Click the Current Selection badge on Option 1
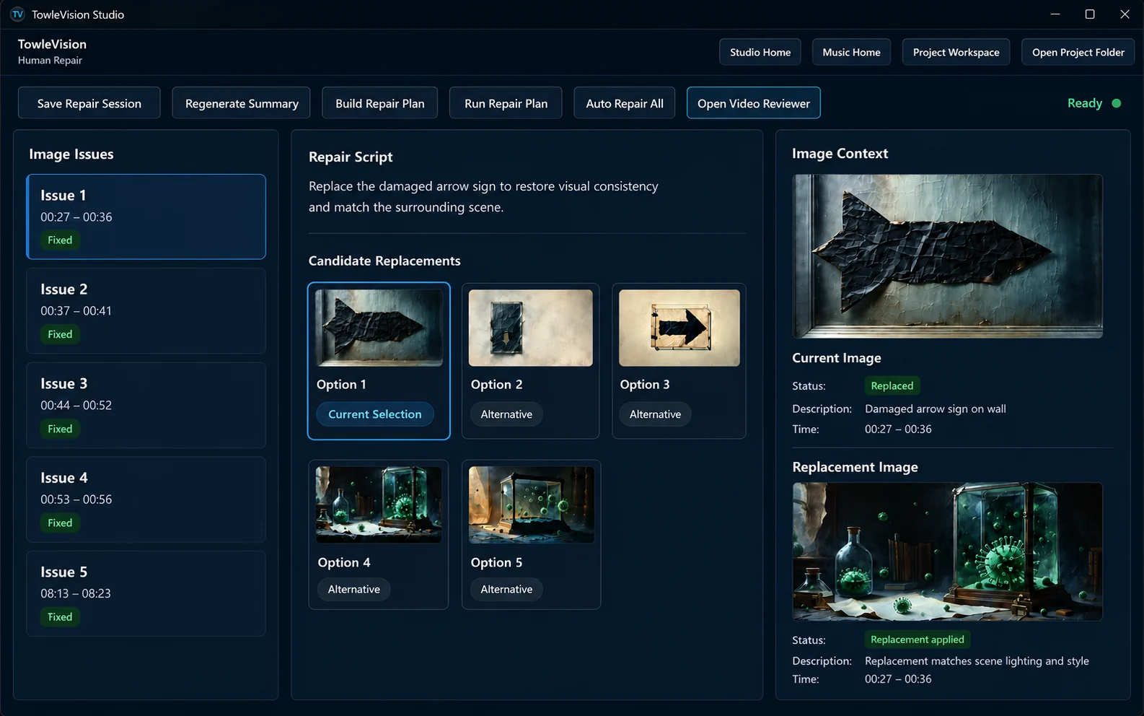The width and height of the screenshot is (1144, 716). click(375, 414)
